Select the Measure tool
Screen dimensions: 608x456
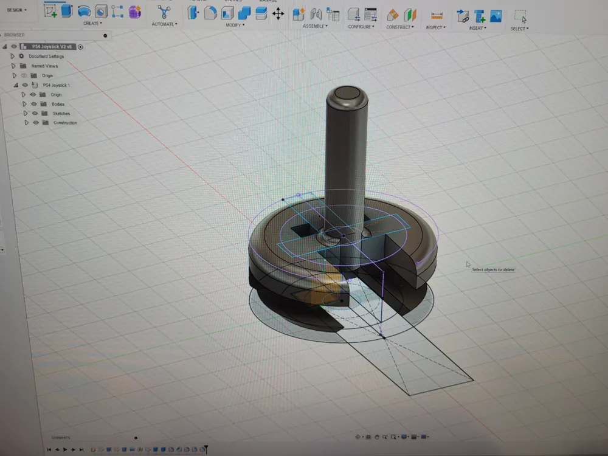point(437,16)
